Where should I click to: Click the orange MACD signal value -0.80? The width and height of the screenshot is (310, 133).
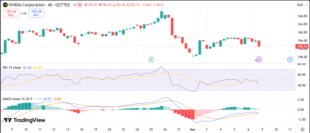57,99
